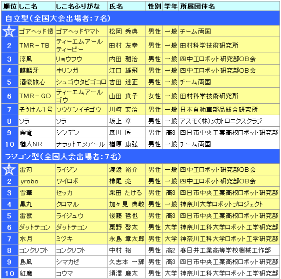
Task: Click the person name 久志本 一輝
Action: coord(126,262)
